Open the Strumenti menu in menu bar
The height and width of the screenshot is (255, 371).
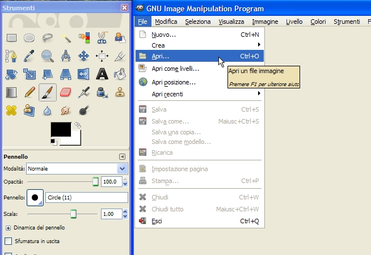[x=347, y=22]
